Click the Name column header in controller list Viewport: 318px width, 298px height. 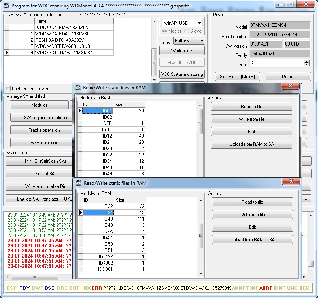pyautogui.click(x=74, y=21)
